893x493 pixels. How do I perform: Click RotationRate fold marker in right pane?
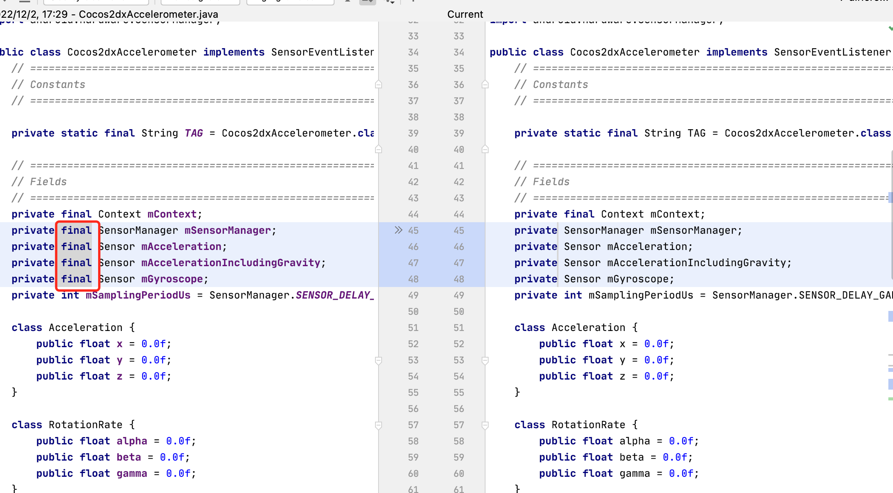pyautogui.click(x=485, y=425)
